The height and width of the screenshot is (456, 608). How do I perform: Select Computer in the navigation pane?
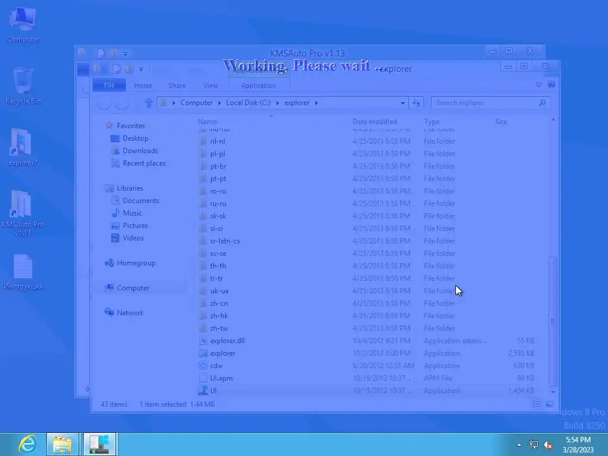[132, 288]
